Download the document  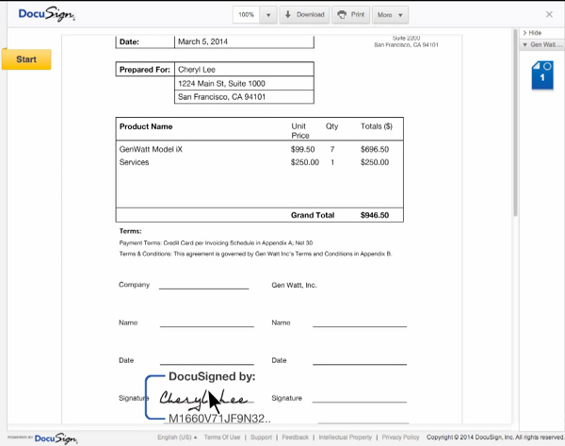pos(304,15)
